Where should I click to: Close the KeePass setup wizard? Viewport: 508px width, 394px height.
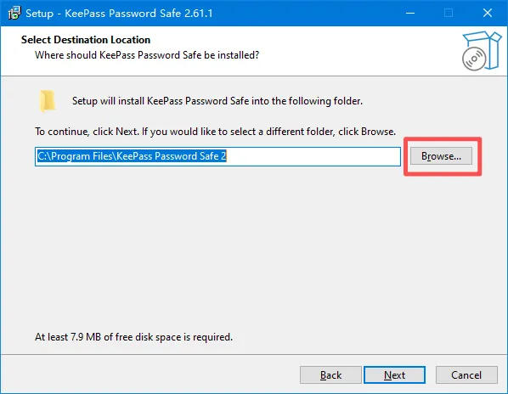pos(488,13)
